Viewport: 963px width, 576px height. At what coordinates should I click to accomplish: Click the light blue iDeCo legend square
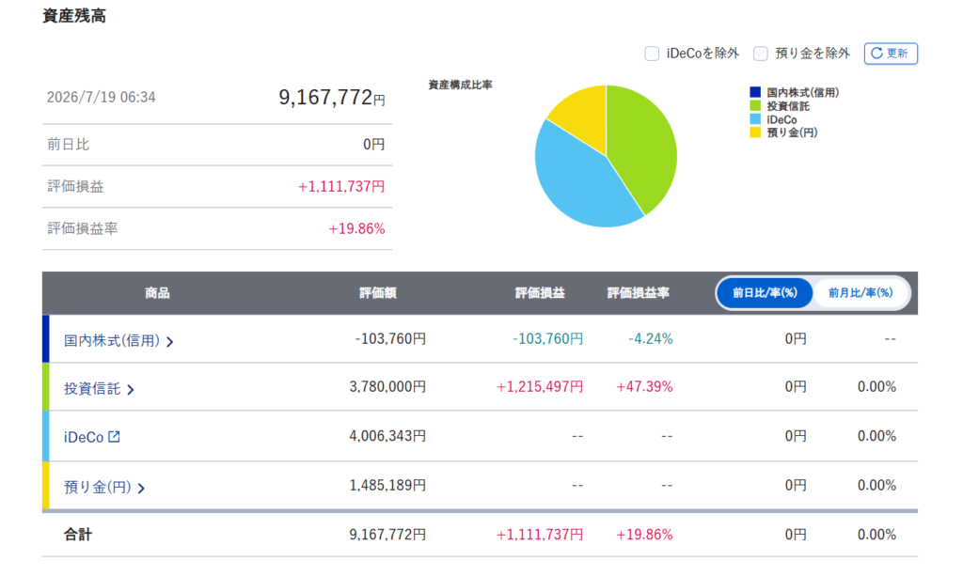[755, 119]
